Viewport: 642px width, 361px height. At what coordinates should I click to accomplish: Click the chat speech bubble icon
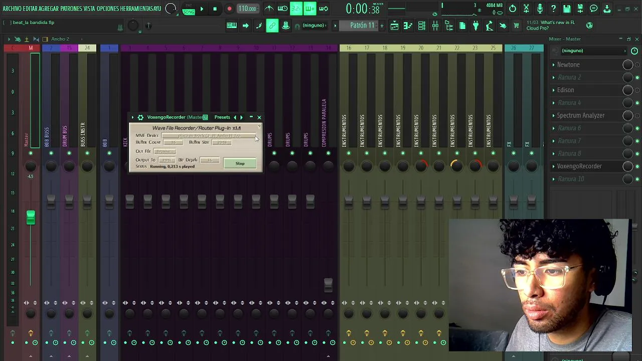594,9
